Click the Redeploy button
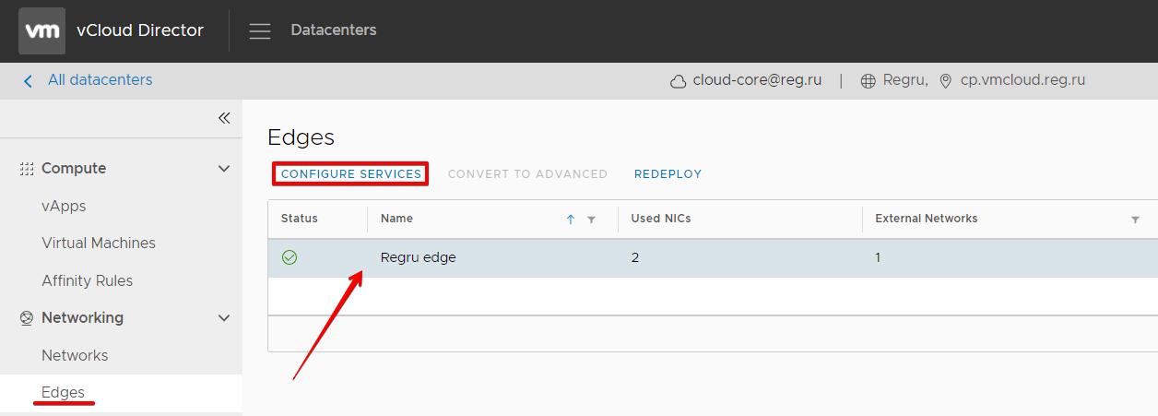This screenshot has height=416, width=1158. [x=668, y=173]
